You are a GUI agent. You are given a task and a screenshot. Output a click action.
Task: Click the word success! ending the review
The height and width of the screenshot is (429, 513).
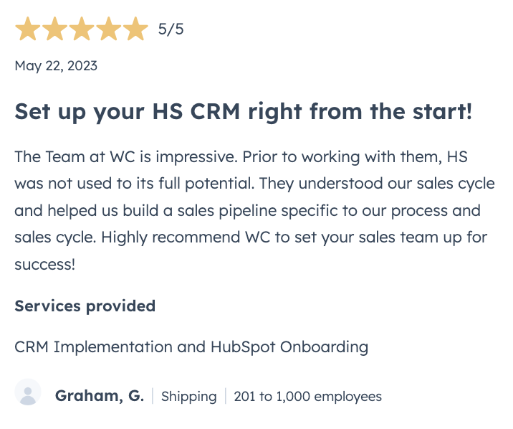click(x=45, y=264)
